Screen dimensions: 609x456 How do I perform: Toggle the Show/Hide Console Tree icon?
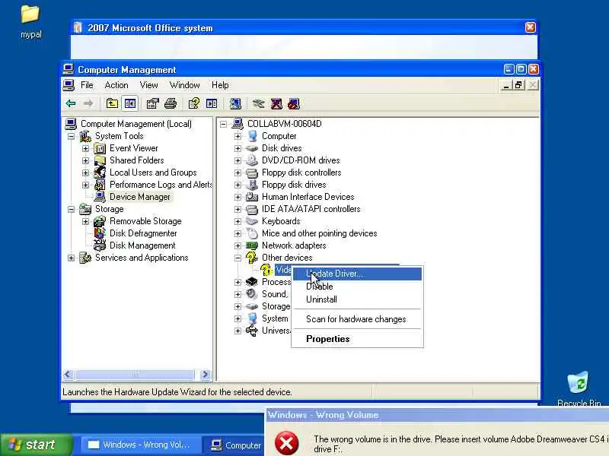(130, 103)
